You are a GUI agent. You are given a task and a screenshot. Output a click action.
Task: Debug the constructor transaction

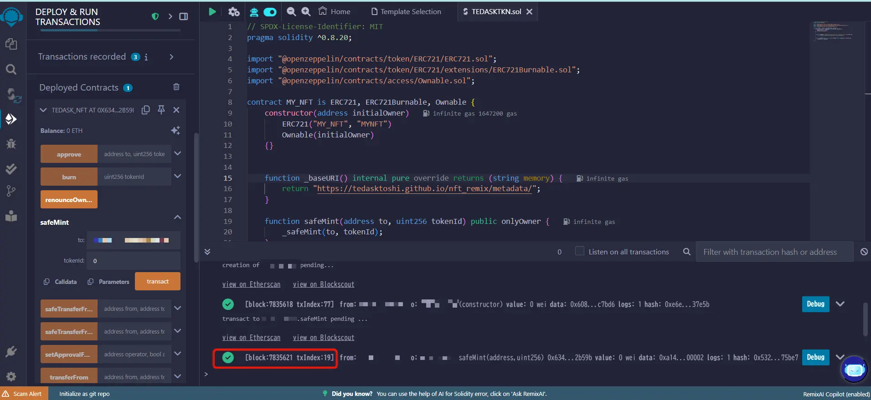pos(815,304)
